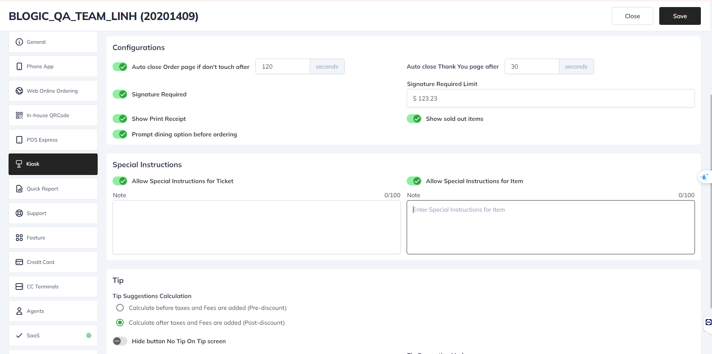This screenshot has width=712, height=354.
Task: Click the Web Online Ordering globe icon
Action: coord(19,91)
